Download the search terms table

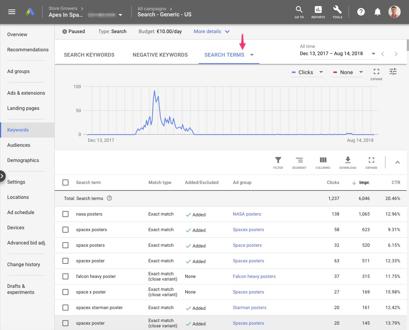[x=348, y=163]
